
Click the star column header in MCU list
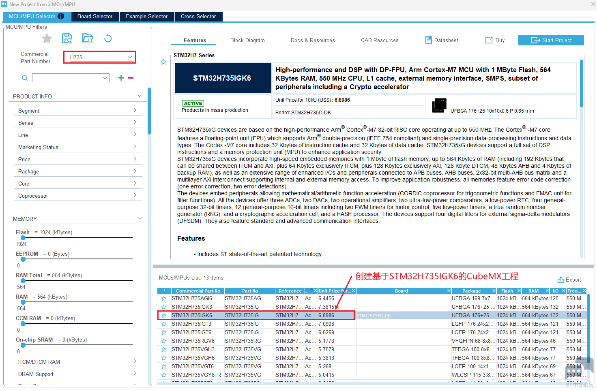[164, 291]
